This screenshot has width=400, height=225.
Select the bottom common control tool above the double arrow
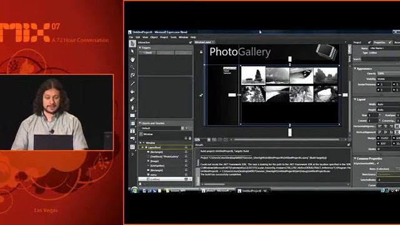click(x=132, y=147)
